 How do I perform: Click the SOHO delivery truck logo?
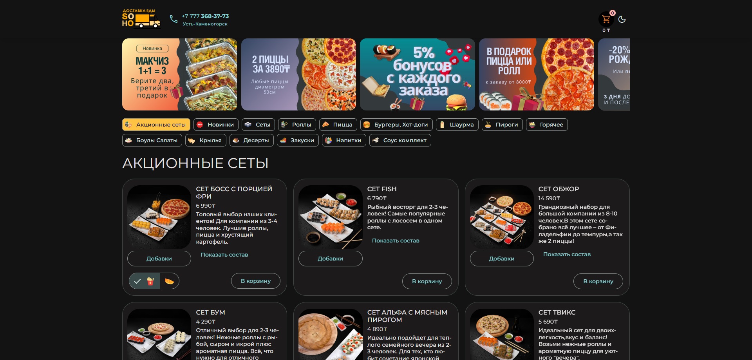coord(141,19)
